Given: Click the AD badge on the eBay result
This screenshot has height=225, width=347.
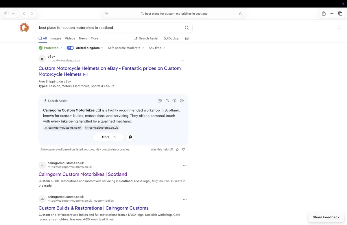Looking at the screenshot, I should tap(86, 74).
